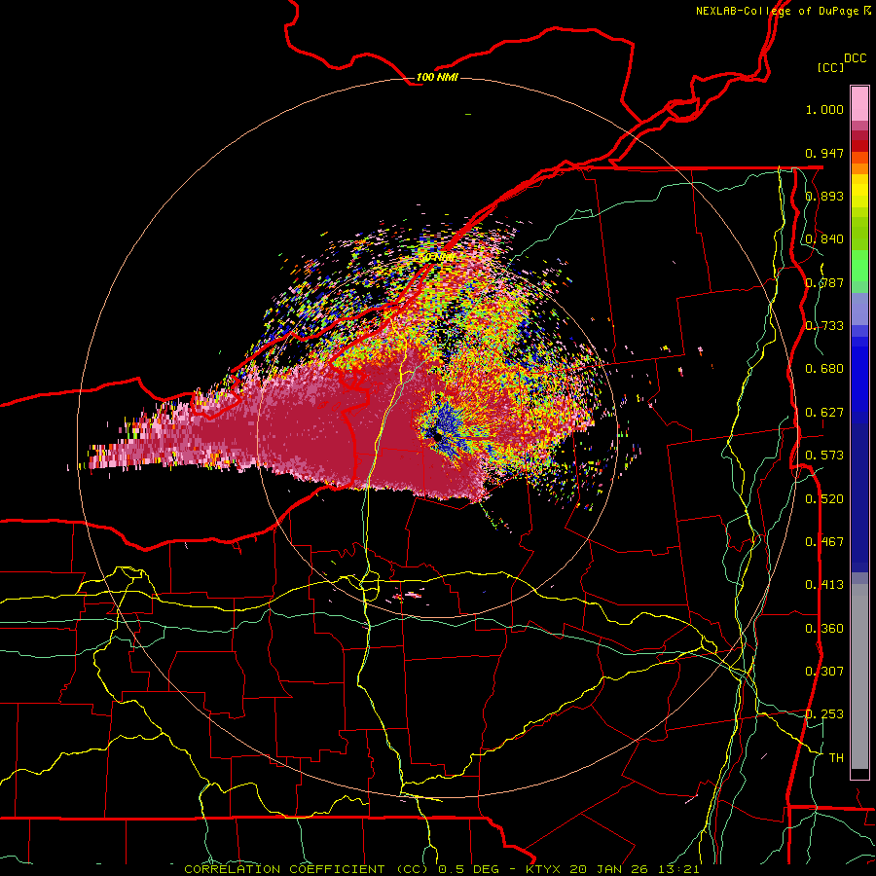Pick the crimson segment of the color bar
Screen dimensions: 876x876
(x=859, y=135)
